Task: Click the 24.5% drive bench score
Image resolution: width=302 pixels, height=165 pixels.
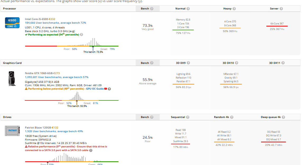Action: pos(148,138)
